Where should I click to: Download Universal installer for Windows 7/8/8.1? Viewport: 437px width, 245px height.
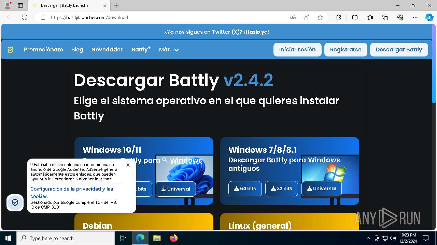(322, 189)
